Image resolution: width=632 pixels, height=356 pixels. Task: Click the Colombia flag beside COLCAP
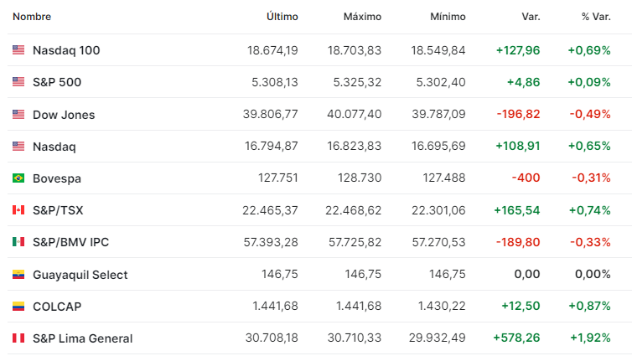pos(18,306)
